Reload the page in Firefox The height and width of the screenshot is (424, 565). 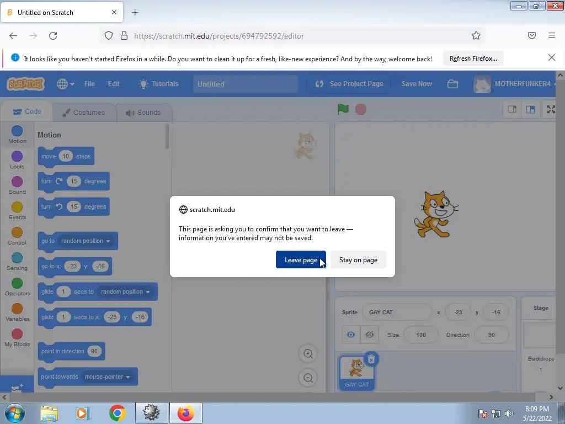tap(53, 36)
